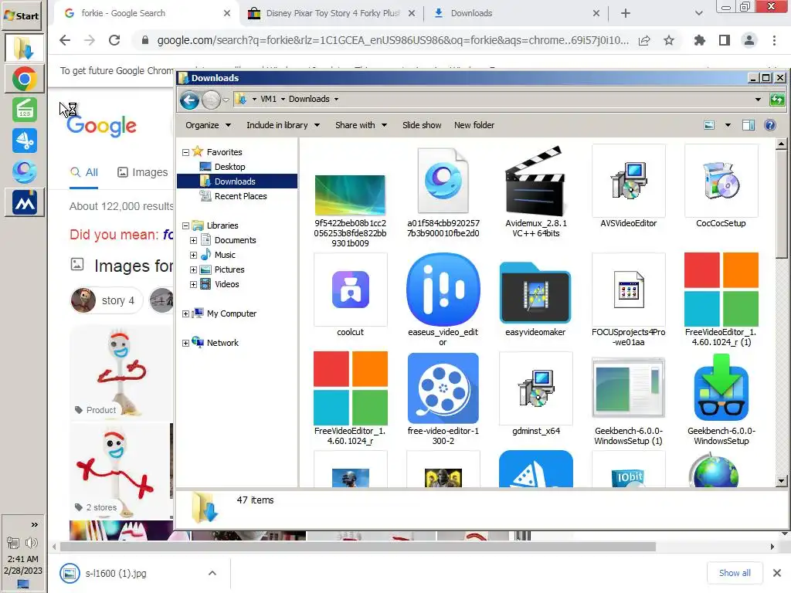The height and width of the screenshot is (593, 791).
Task: Select the gdminst_x64 installer
Action: pos(535,393)
